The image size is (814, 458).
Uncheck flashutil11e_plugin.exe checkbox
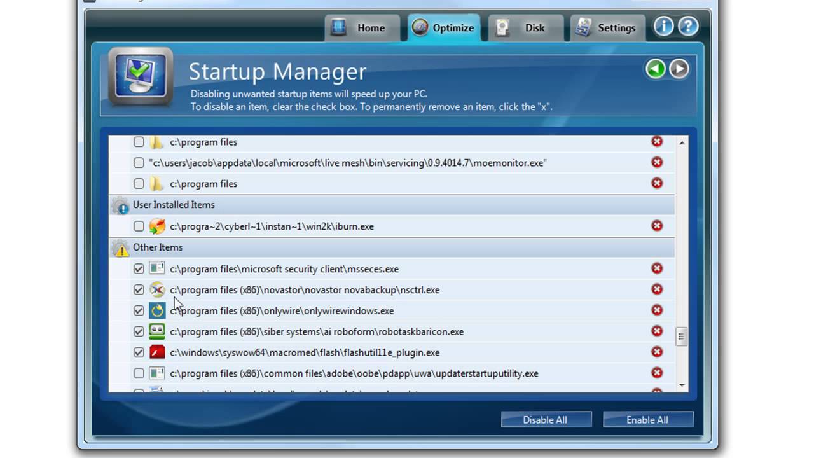[x=139, y=352]
